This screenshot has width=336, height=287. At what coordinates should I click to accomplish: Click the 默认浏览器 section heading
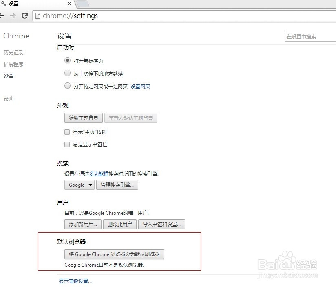click(x=71, y=242)
